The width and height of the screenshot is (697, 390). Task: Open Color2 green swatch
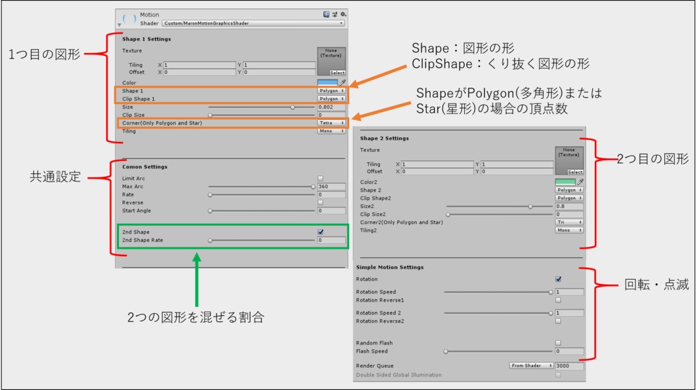click(x=566, y=182)
